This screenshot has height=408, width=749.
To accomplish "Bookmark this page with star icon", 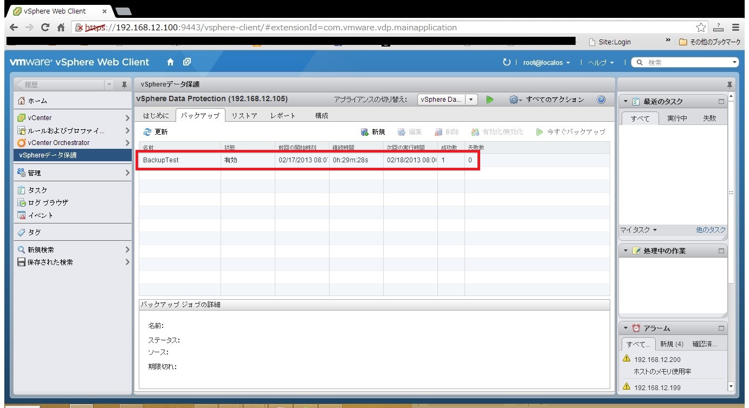I will (701, 27).
